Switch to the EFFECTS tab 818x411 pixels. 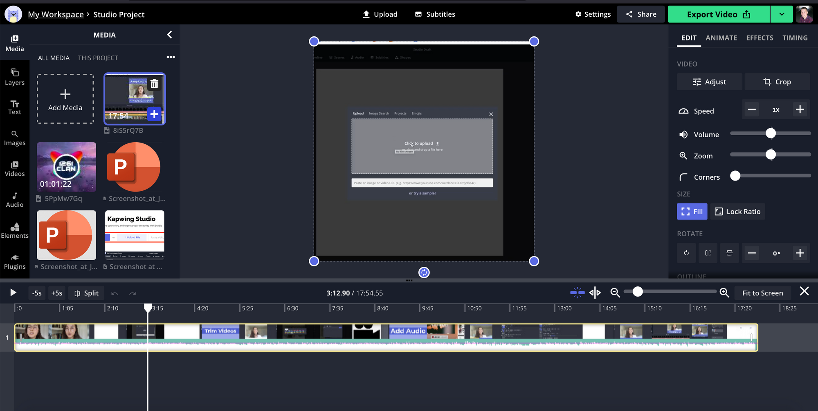[x=760, y=38]
